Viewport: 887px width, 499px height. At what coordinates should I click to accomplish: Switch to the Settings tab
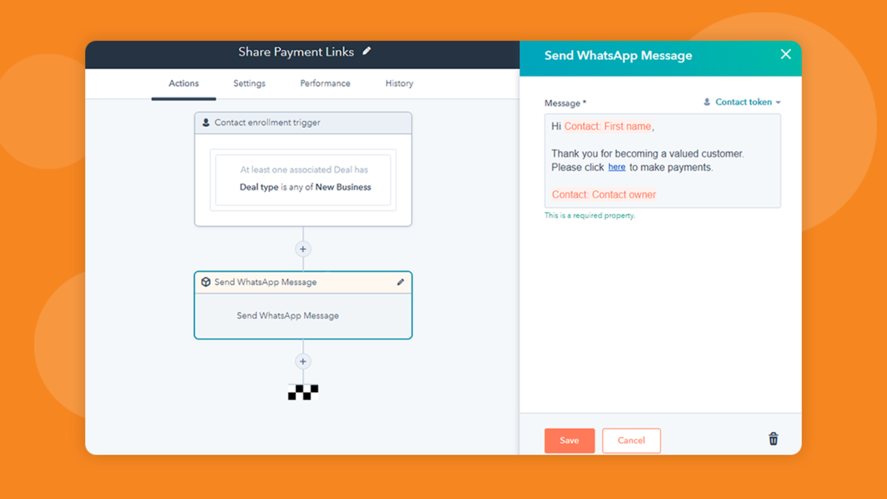pyautogui.click(x=249, y=83)
